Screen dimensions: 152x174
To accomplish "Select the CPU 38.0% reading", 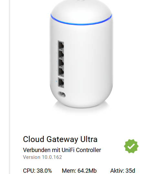I will click(38, 170).
